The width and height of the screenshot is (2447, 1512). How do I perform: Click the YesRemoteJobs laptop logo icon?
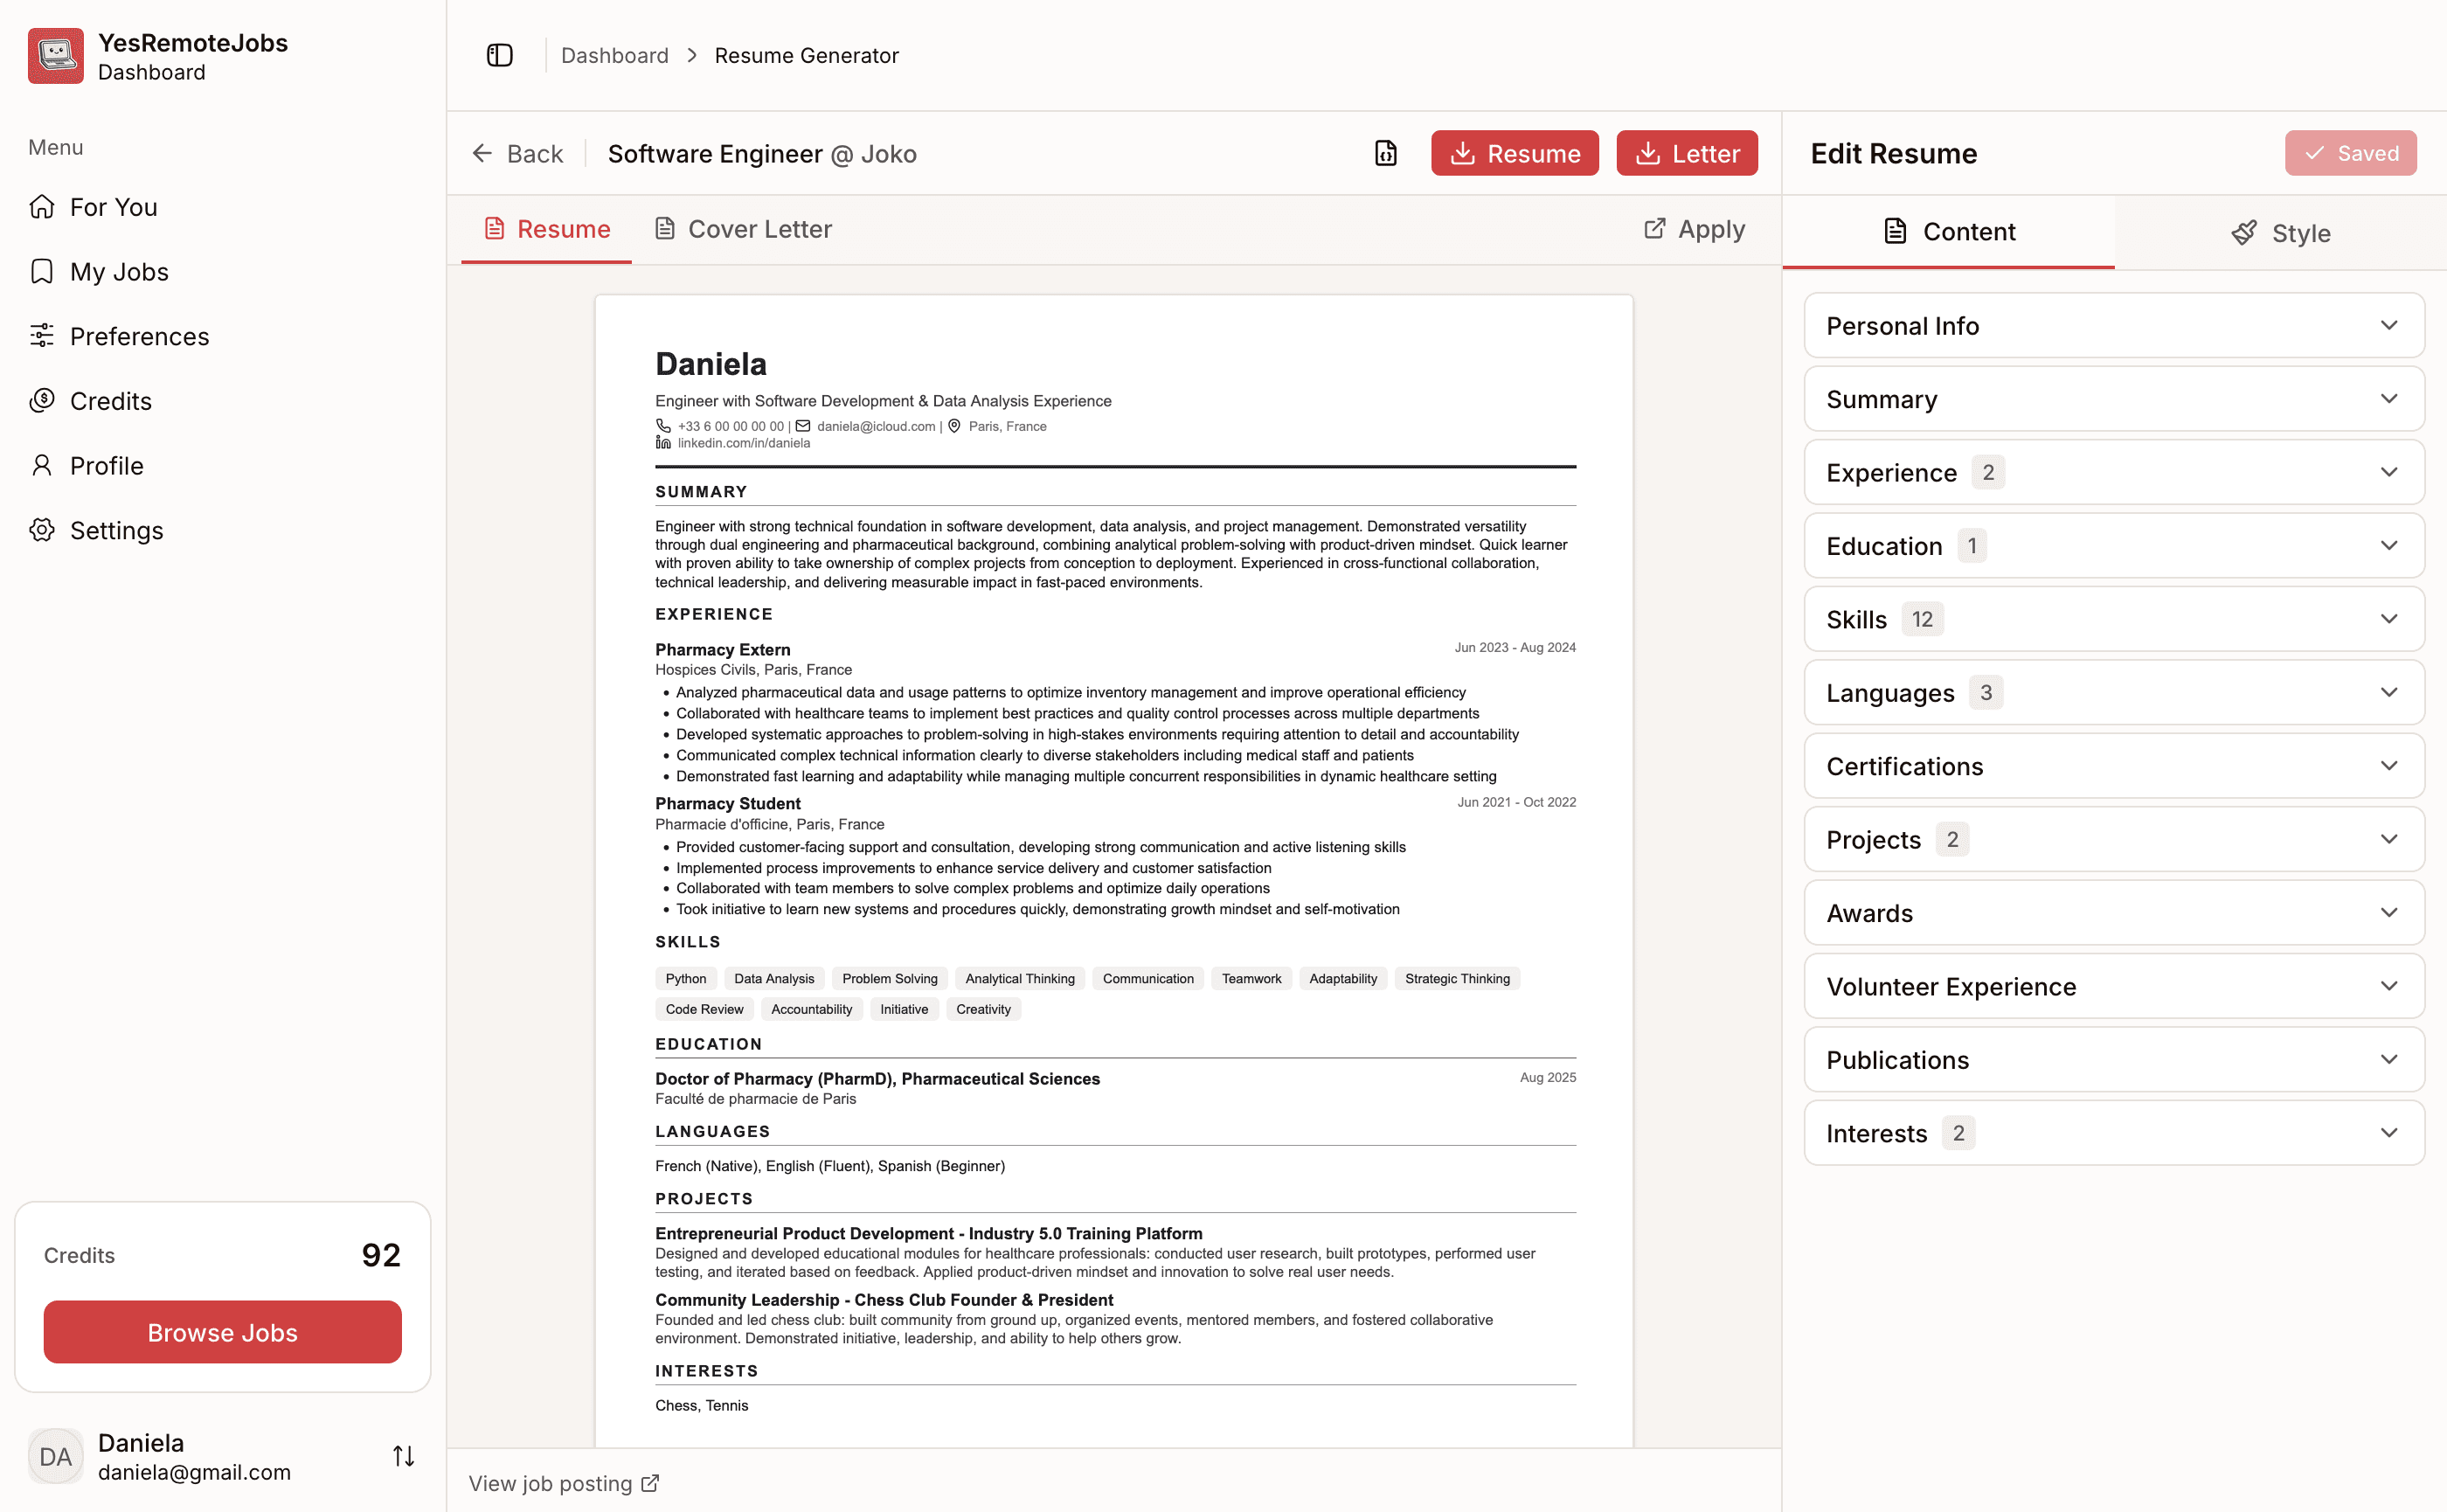[55, 55]
